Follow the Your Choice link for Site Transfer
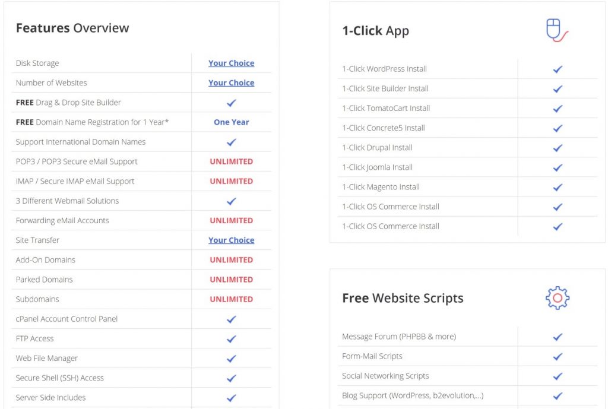 (x=231, y=240)
